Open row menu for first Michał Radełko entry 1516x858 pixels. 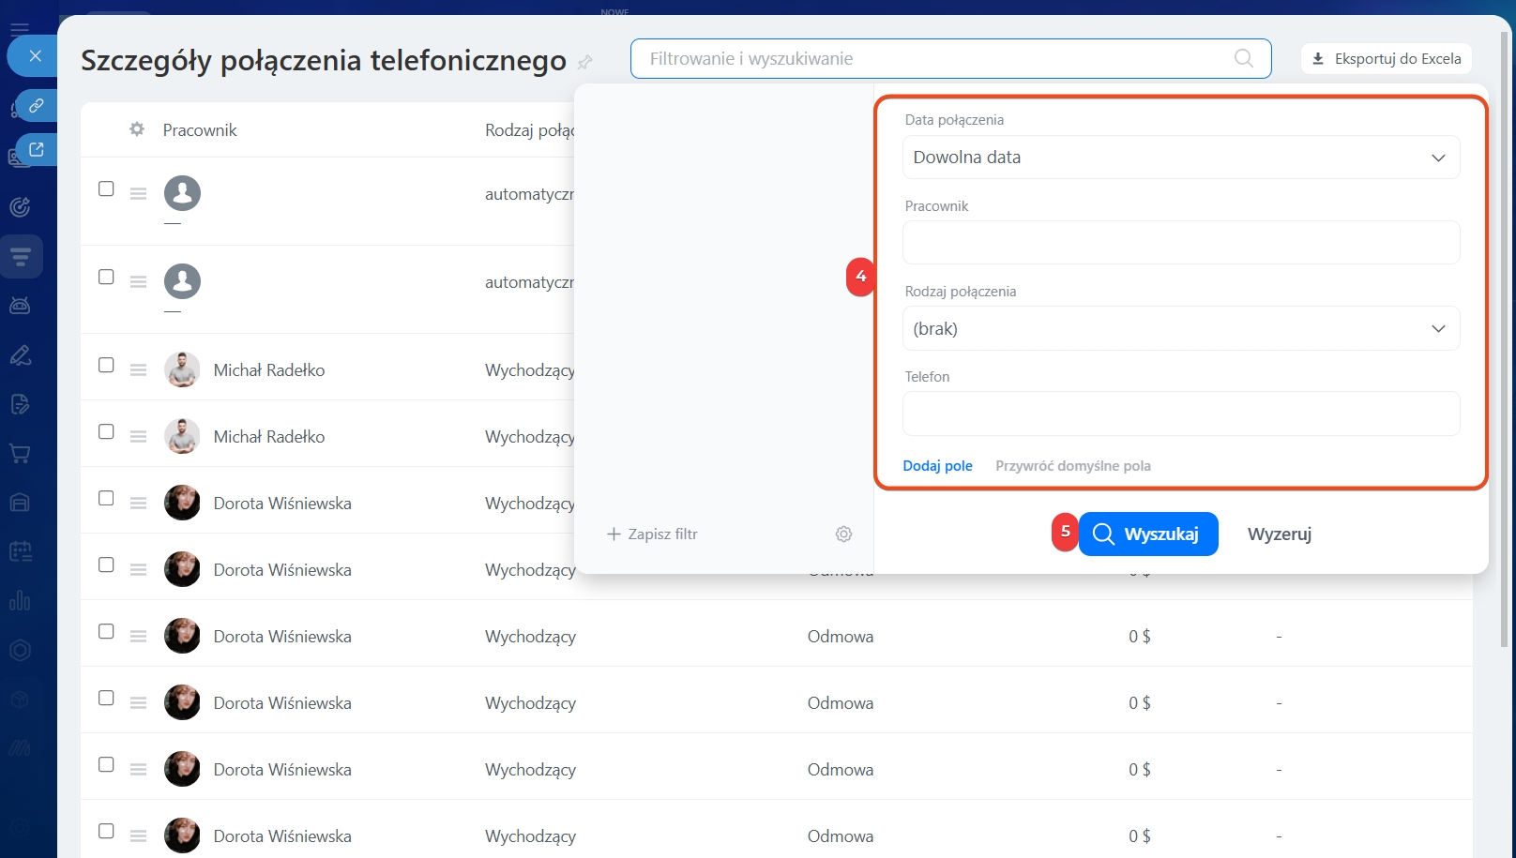coord(138,370)
